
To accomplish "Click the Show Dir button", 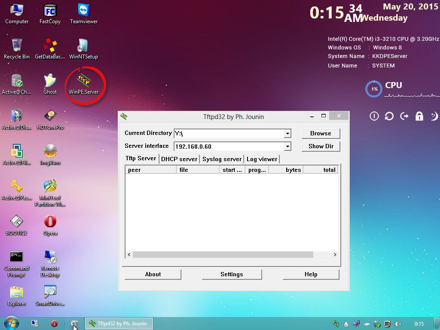I will 321,146.
